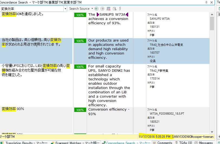The width and height of the screenshot is (220, 144).
Task: Select the source segment 変換効率 93%
Action: (x=13, y=109)
